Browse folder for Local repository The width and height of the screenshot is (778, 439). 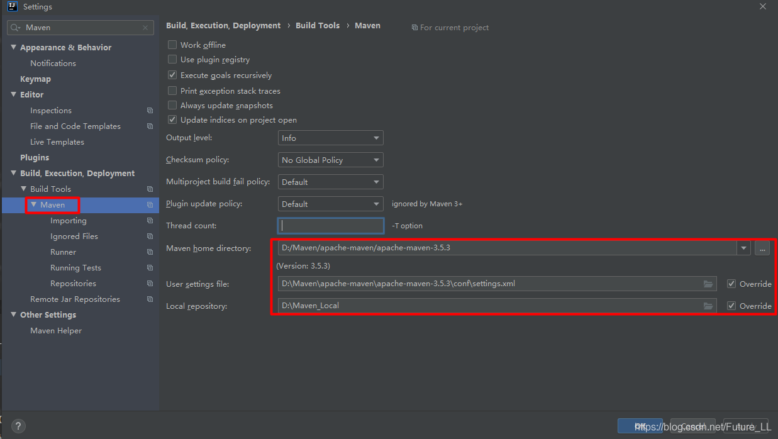(x=708, y=306)
